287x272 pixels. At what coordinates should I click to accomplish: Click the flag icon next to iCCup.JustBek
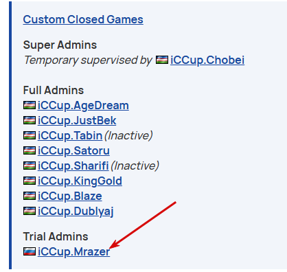(x=30, y=120)
